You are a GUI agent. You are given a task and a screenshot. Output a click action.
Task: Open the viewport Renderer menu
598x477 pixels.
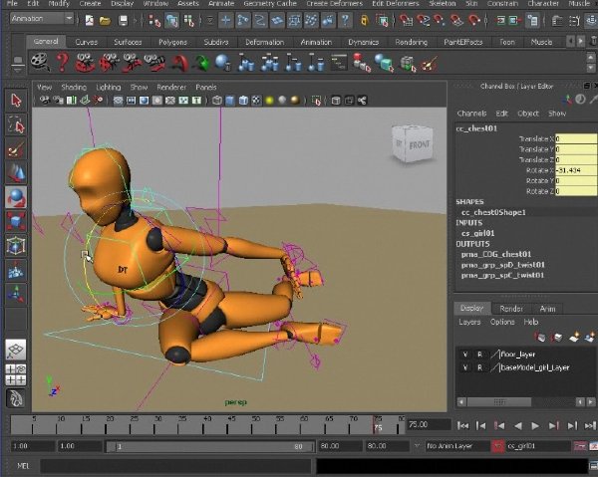[171, 88]
